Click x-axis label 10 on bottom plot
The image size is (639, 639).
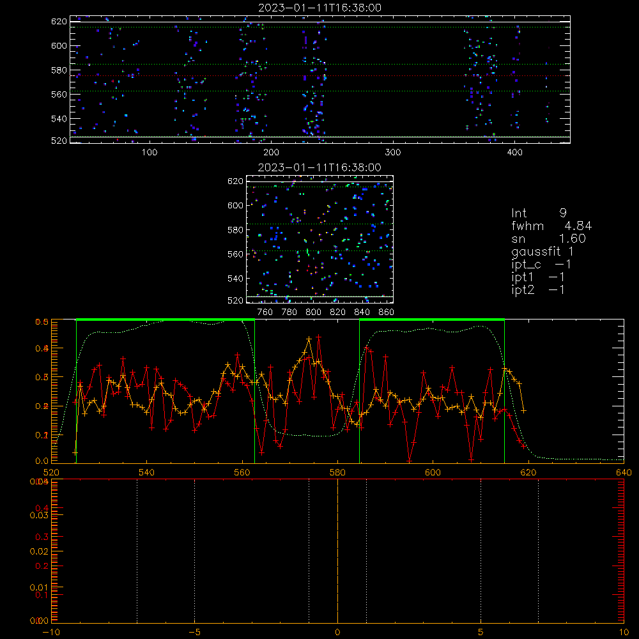click(x=624, y=633)
